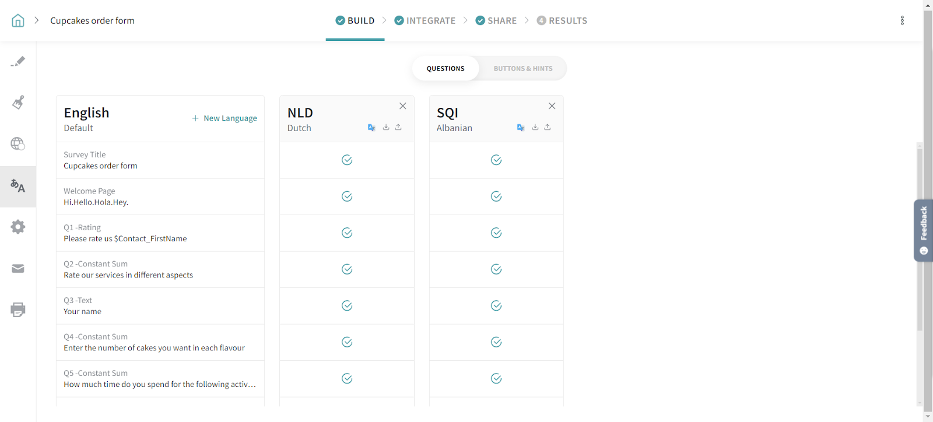The width and height of the screenshot is (933, 422).
Task: Click download icon for Albanian language
Action: coord(535,127)
